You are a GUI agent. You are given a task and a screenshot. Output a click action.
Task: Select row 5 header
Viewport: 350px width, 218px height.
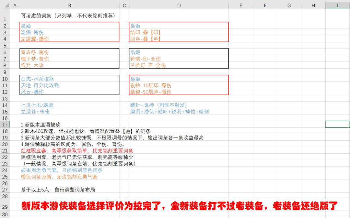(5, 46)
